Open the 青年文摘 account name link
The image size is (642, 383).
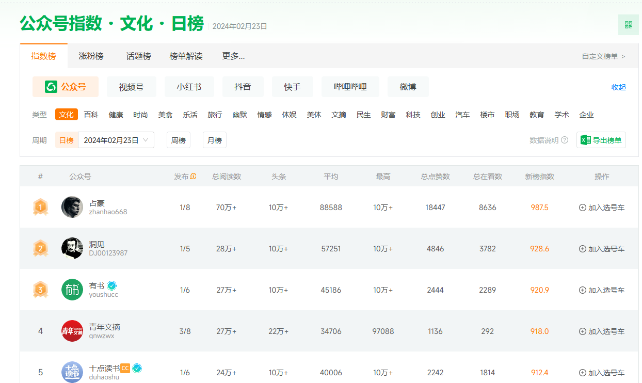(x=105, y=327)
